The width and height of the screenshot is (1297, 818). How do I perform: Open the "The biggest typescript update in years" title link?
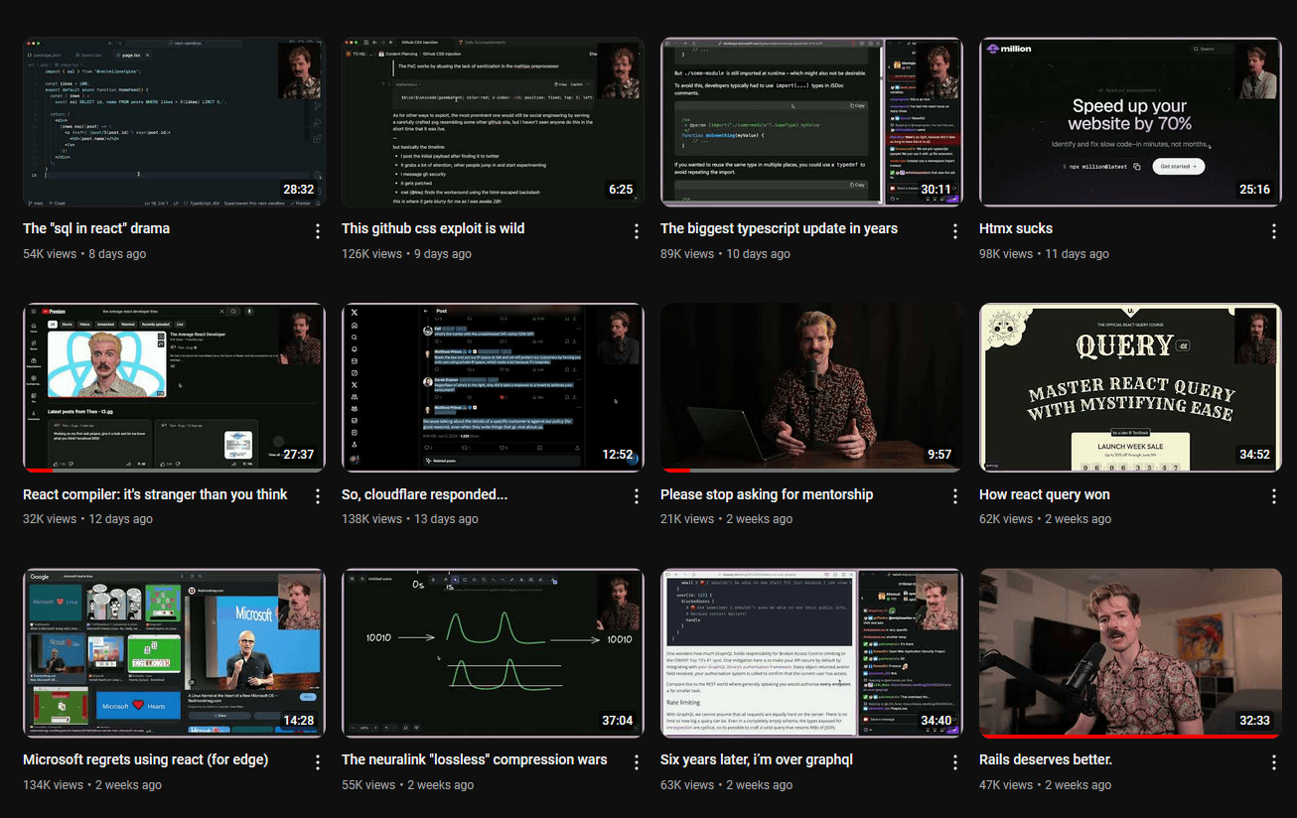(779, 228)
